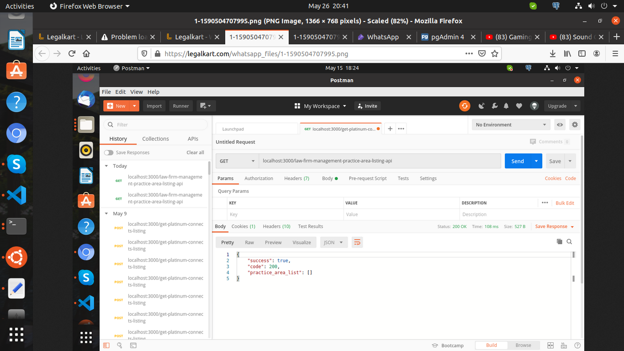Reload the page in Firefox
The width and height of the screenshot is (624, 351).
72,53
